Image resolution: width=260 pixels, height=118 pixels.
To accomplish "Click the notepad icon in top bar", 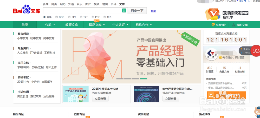I will 242,1.
